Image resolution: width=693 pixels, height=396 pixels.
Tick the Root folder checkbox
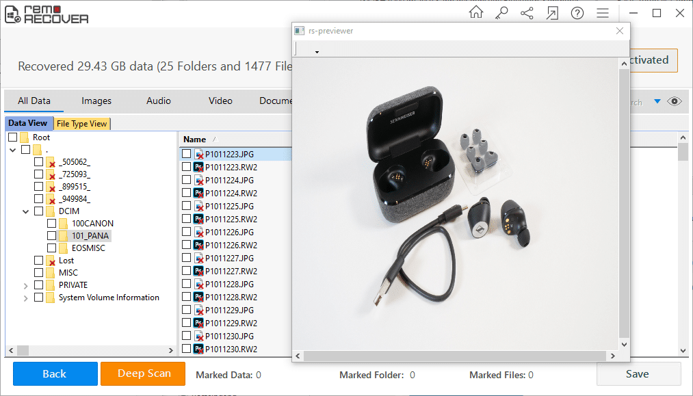[x=13, y=137]
